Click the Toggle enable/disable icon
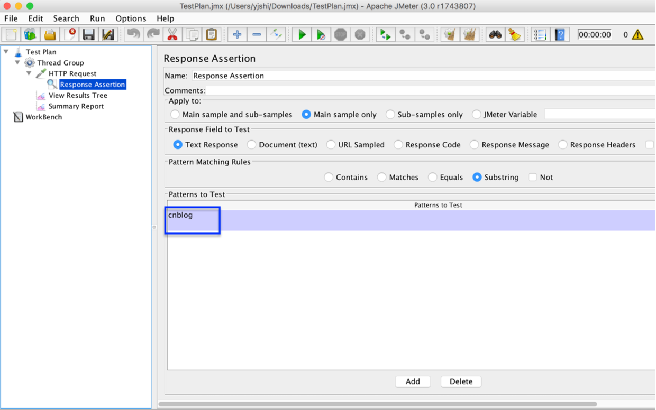This screenshot has width=656, height=410. (x=276, y=35)
